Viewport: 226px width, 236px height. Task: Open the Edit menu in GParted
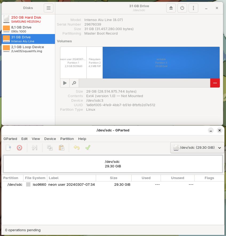(25, 139)
